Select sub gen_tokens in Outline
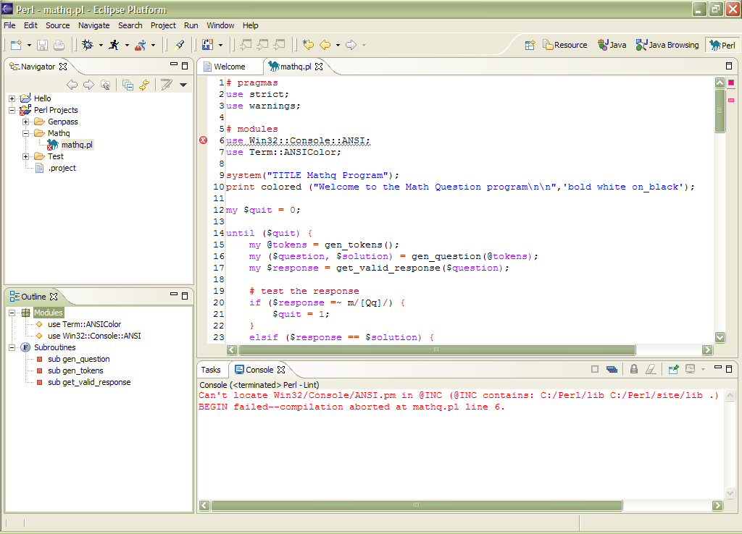The height and width of the screenshot is (534, 742). pos(75,370)
